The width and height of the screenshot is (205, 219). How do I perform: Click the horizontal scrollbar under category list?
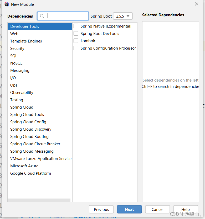pos(39,200)
